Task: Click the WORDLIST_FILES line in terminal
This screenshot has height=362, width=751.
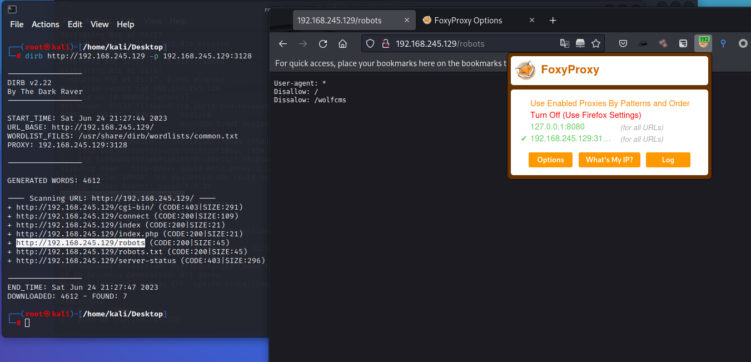Action: click(x=123, y=136)
